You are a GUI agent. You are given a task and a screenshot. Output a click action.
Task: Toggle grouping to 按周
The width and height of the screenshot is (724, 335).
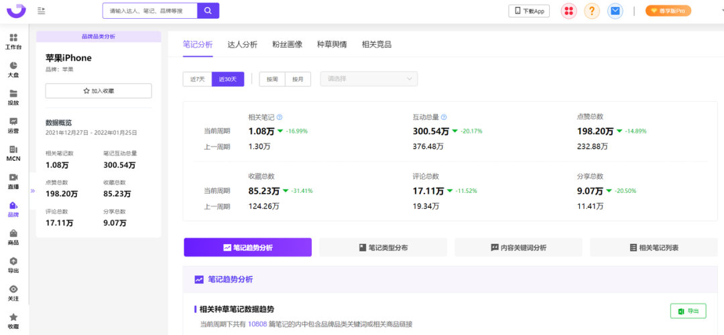point(272,79)
